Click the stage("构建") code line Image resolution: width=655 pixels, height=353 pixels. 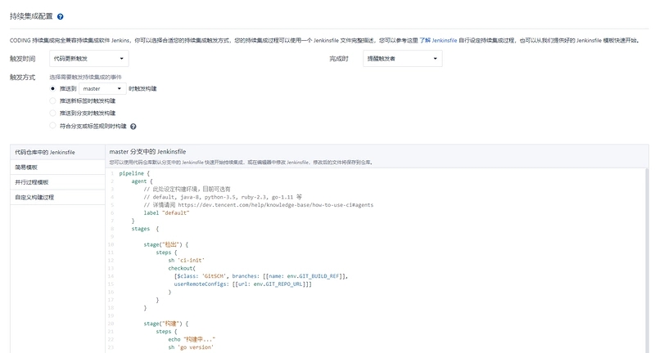tap(166, 324)
